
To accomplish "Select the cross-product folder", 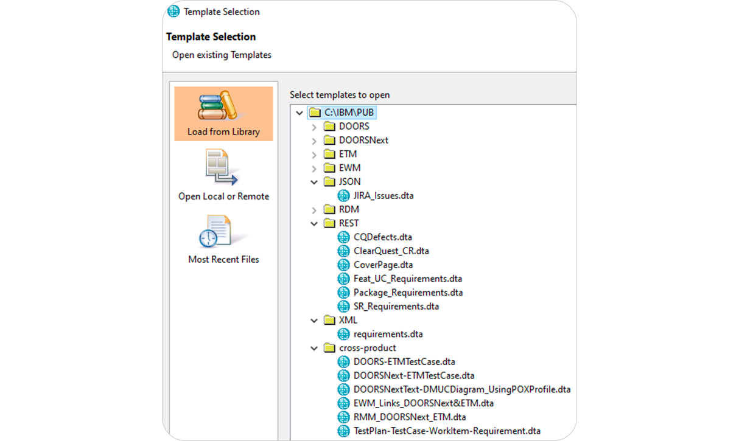I will point(366,347).
